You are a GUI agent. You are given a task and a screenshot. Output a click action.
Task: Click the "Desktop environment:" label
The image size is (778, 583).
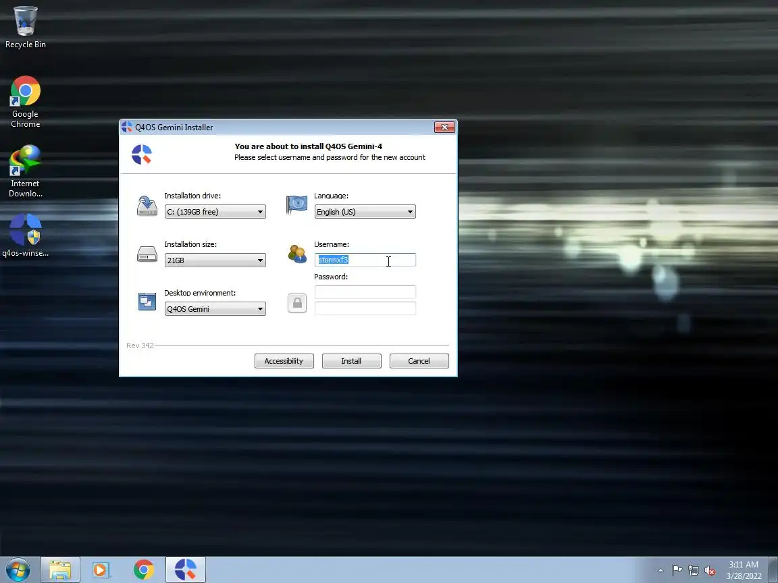pos(200,293)
